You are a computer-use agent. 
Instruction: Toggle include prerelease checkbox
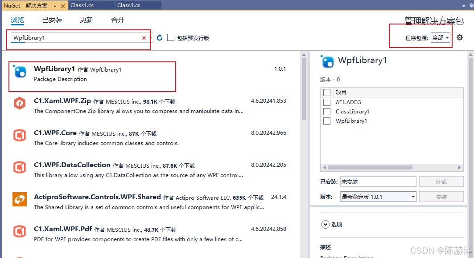[x=171, y=37]
